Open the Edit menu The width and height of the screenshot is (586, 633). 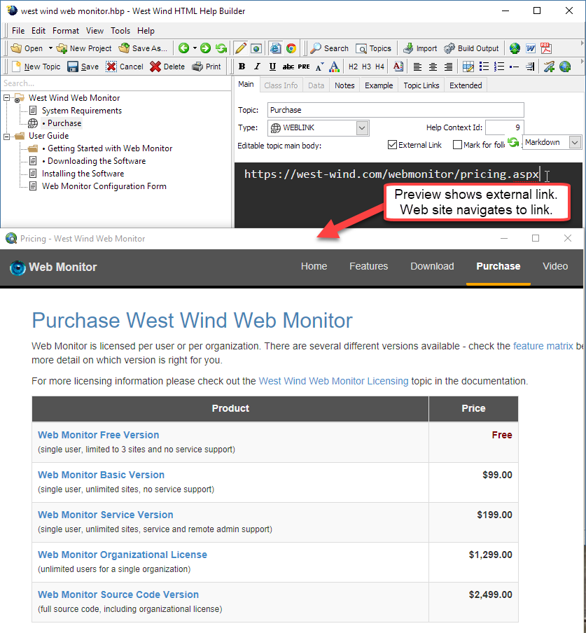coord(39,31)
